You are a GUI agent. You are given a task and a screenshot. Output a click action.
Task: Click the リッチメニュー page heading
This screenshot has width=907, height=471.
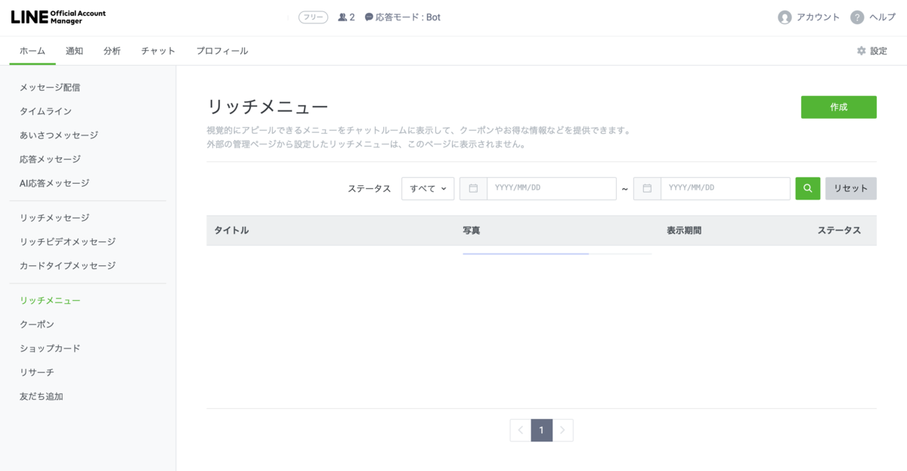tap(268, 107)
